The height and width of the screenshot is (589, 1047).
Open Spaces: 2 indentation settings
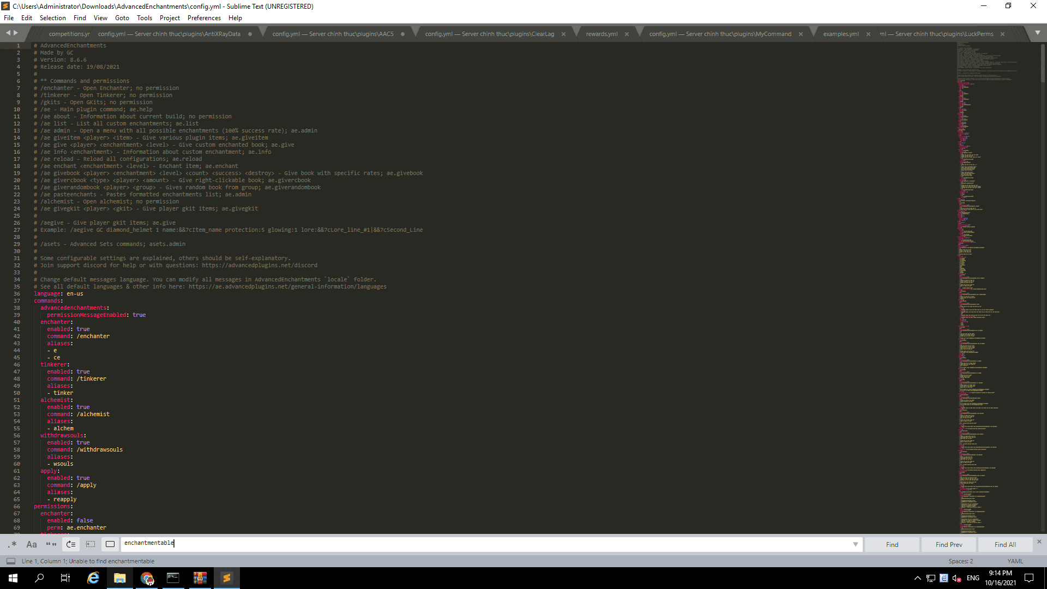(x=960, y=561)
